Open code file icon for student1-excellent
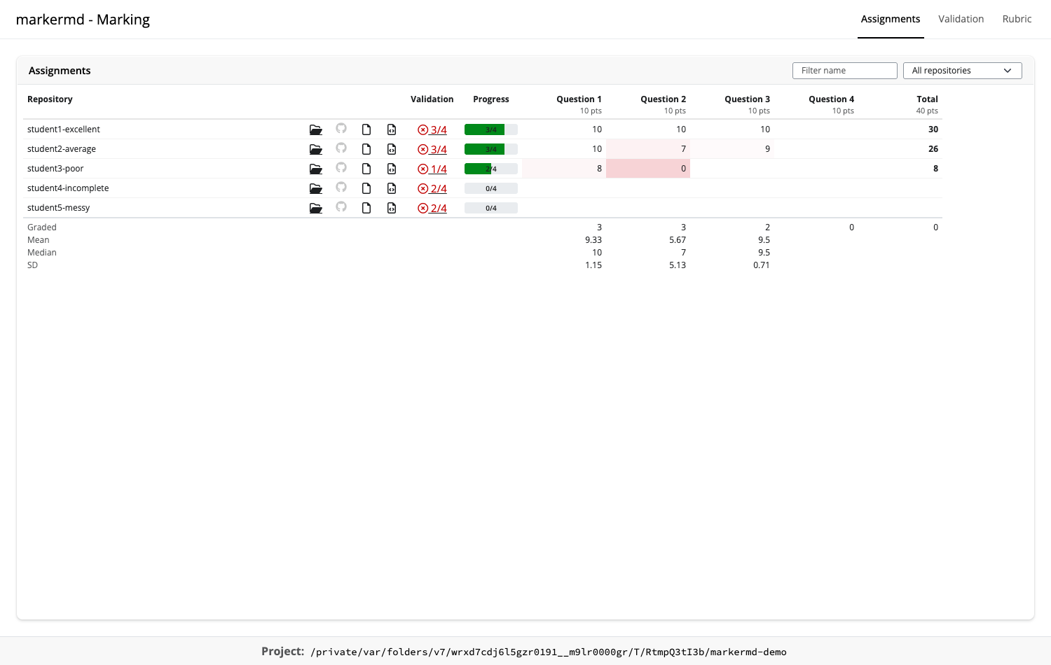This screenshot has width=1051, height=665. tap(392, 129)
